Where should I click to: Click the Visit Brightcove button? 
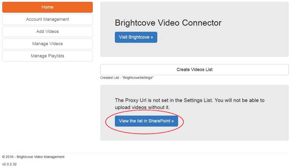click(x=136, y=37)
